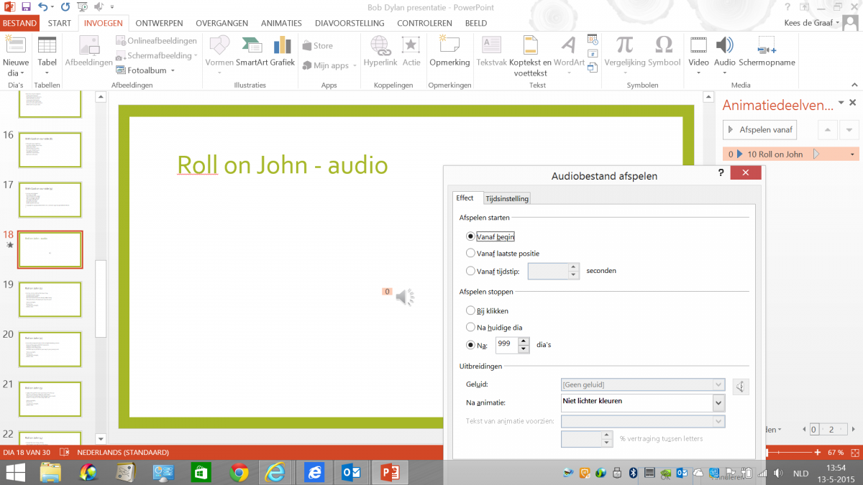This screenshot has width=863, height=485.
Task: Click the audio speaker icon on slide
Action: pyautogui.click(x=405, y=297)
